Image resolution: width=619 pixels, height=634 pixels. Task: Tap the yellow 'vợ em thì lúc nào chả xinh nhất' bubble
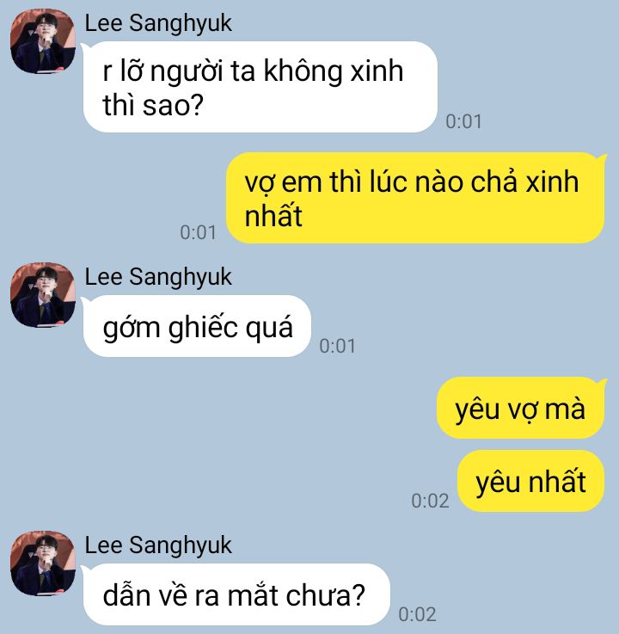(415, 198)
